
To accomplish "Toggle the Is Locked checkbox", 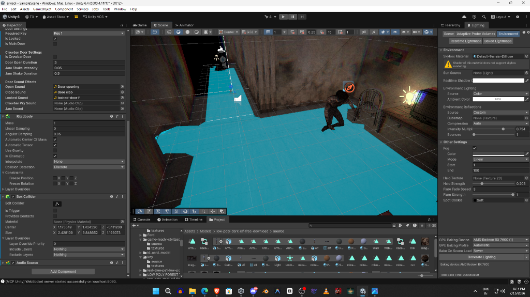I will [55, 38].
